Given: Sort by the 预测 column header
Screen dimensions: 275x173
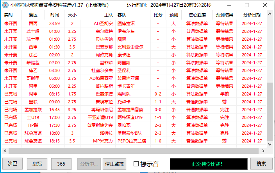Looking at the screenshot, I should coord(173,15).
